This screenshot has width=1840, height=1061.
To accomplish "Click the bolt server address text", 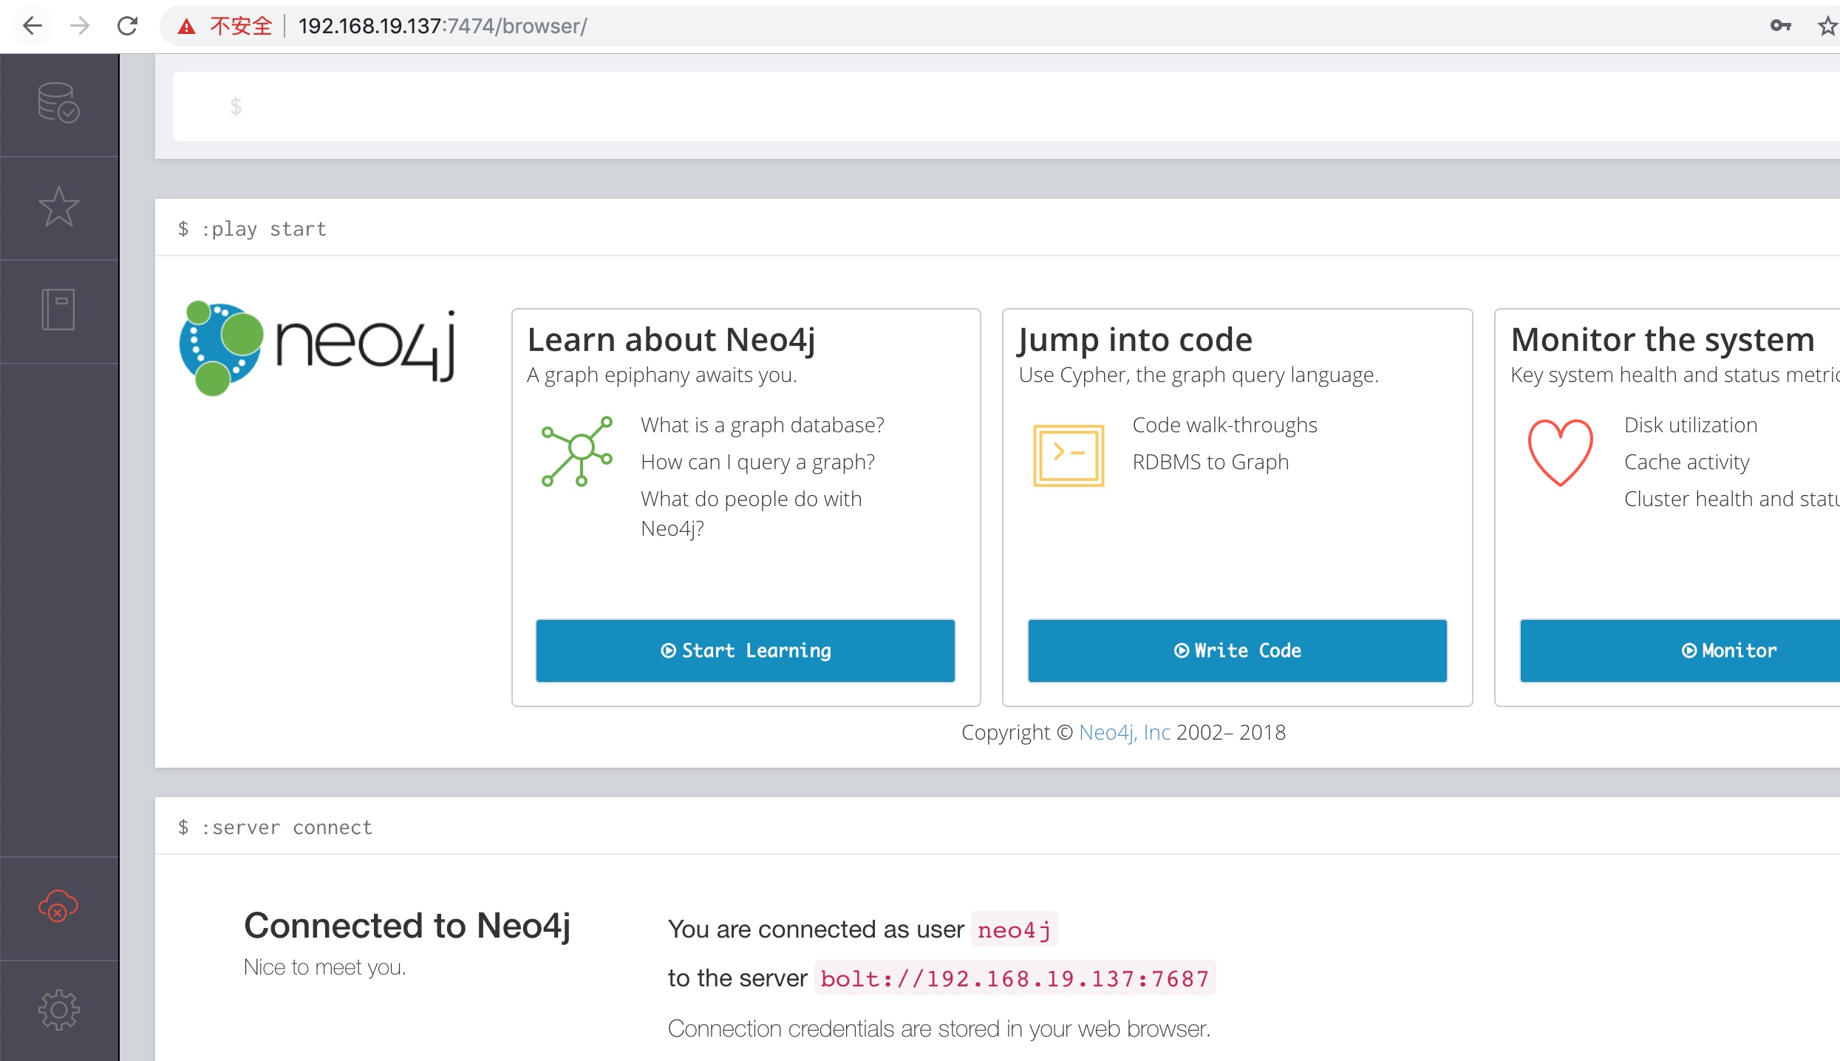I will [x=1015, y=979].
